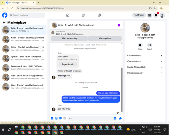Send a thumbs-up like

[x=120, y=118]
